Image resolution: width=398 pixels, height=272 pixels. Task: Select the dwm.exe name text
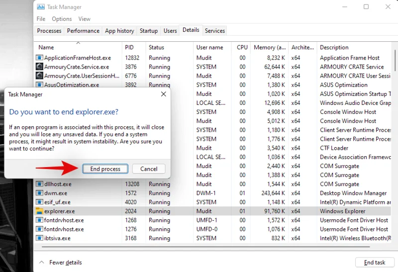56,193
